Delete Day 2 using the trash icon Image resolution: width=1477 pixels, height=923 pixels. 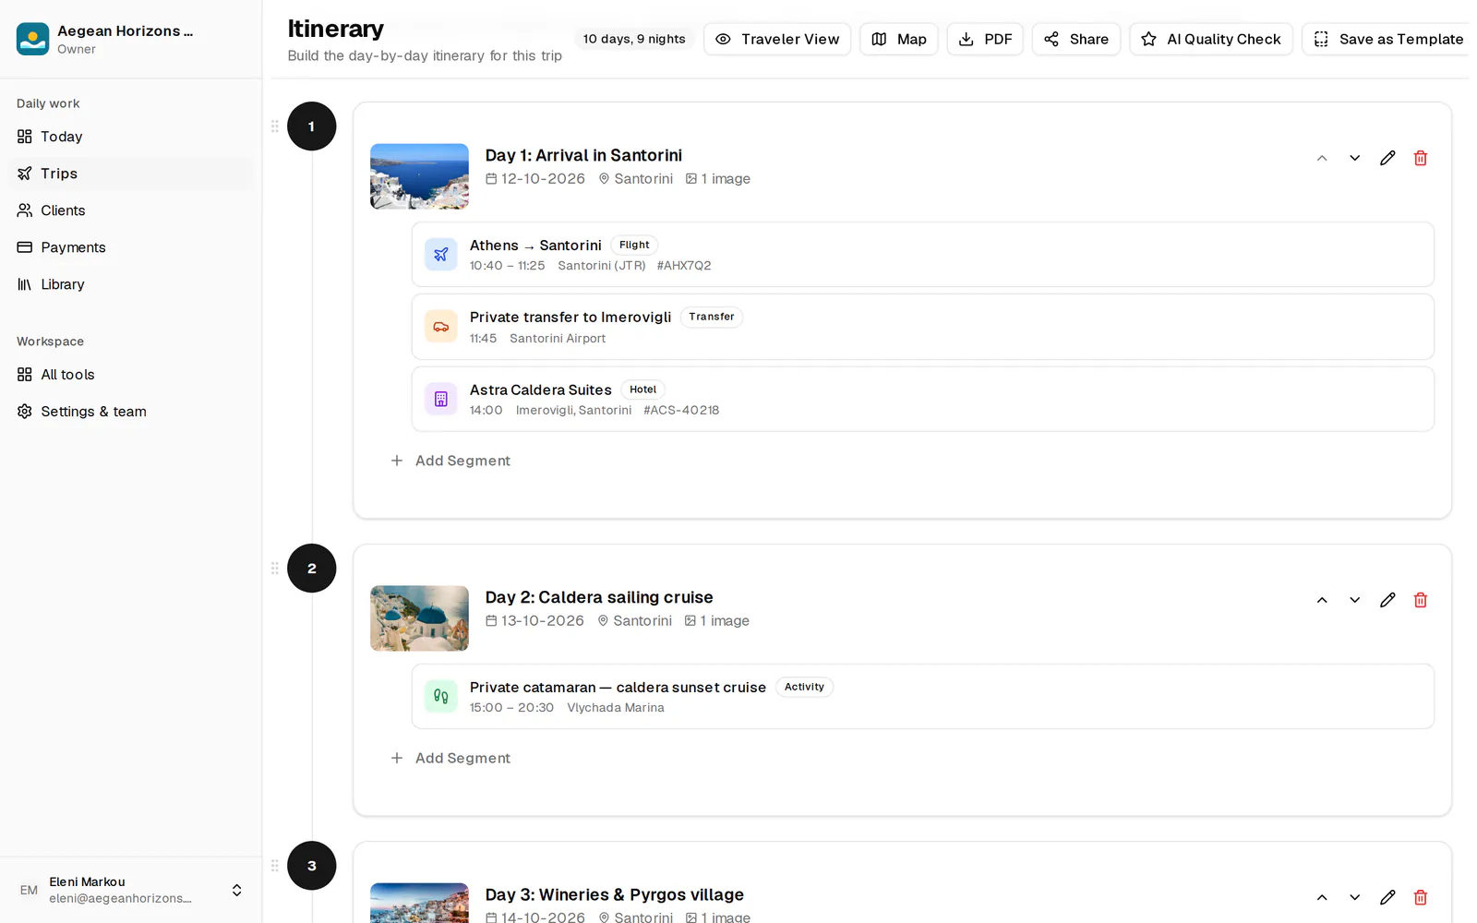(1421, 600)
